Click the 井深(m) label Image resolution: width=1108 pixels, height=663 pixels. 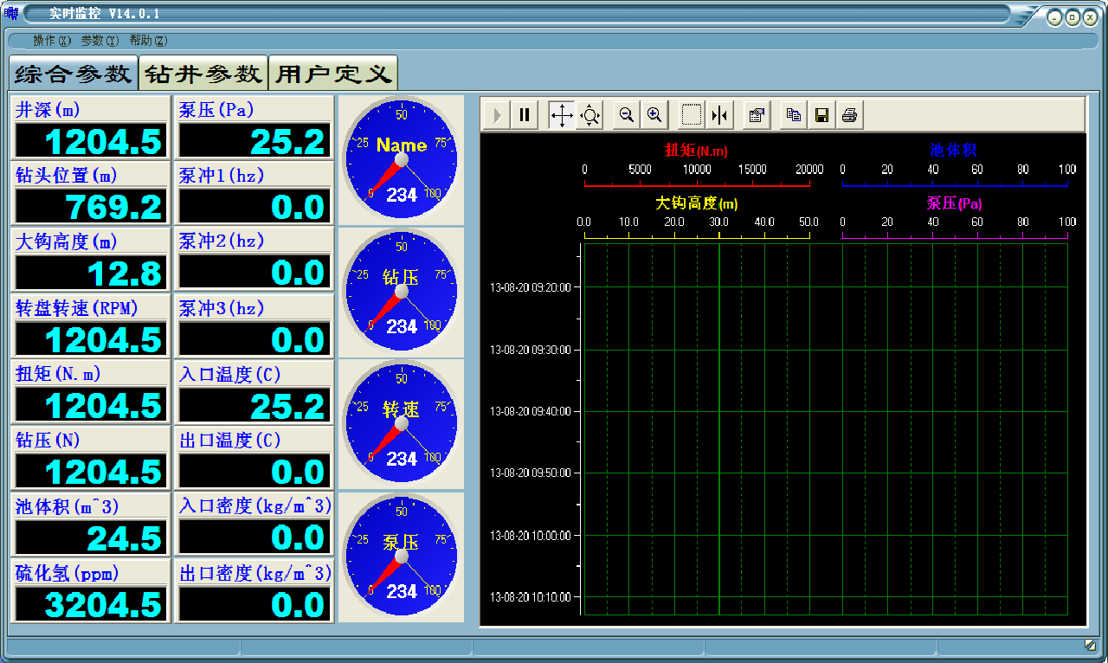pyautogui.click(x=48, y=110)
